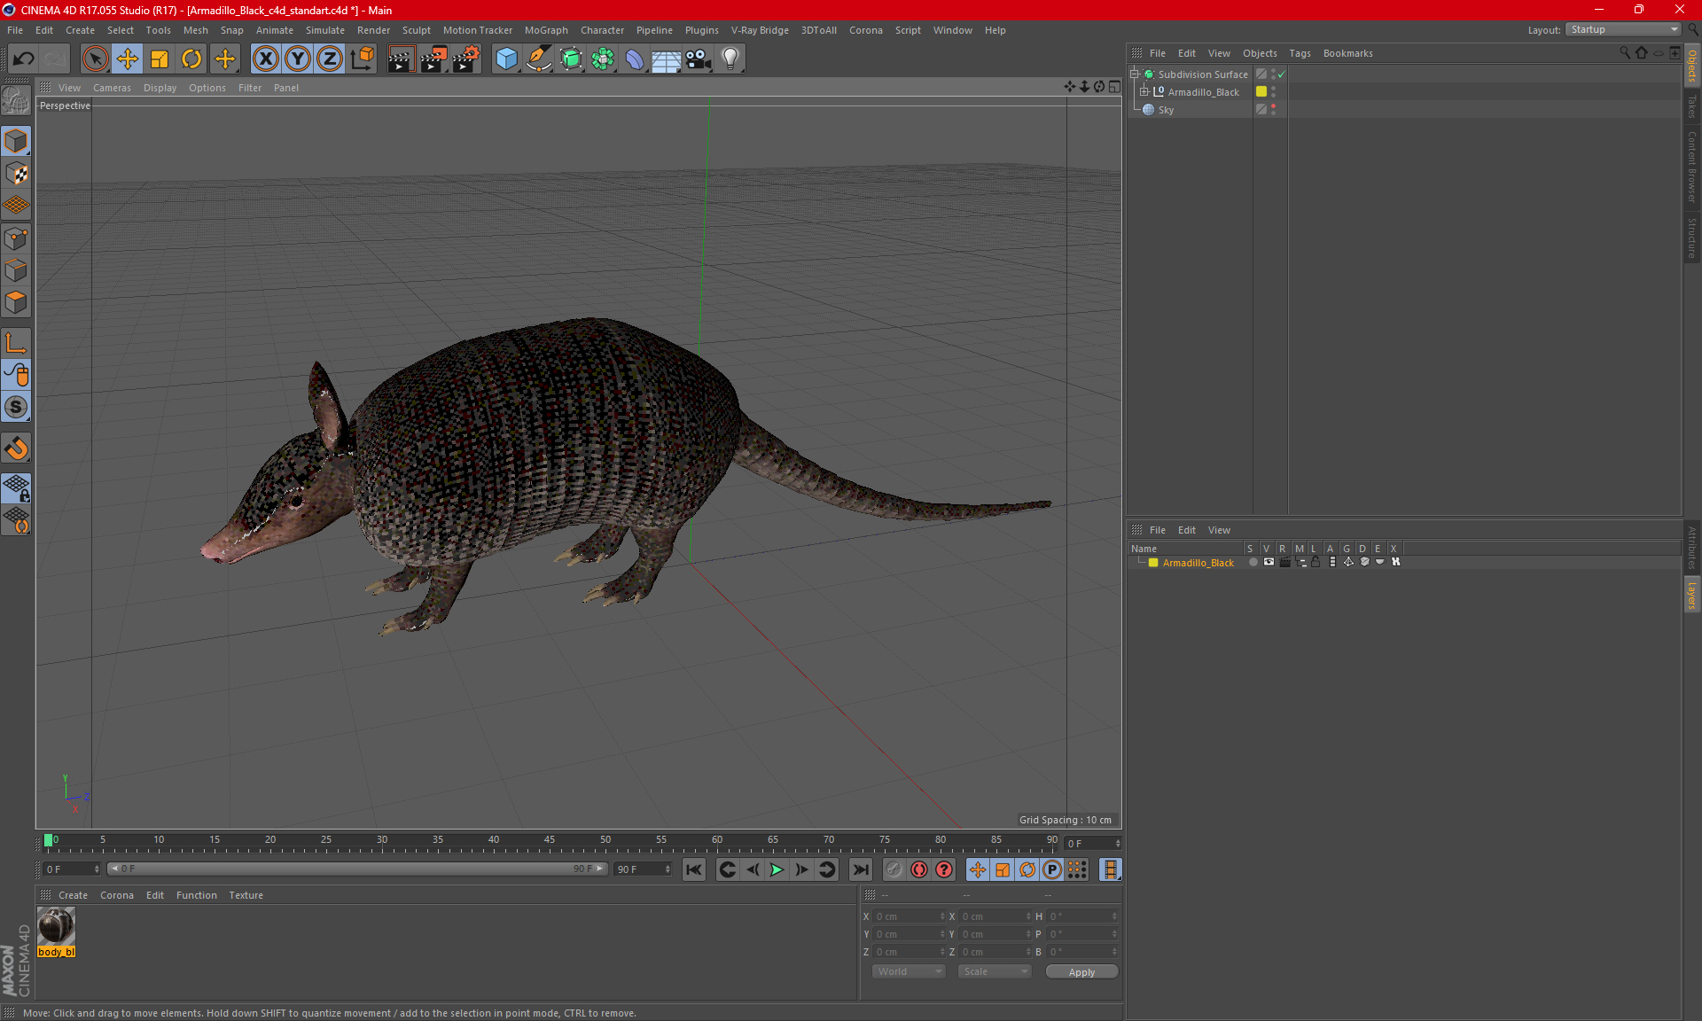Click the Undo arrow icon
1702x1021 pixels.
coord(24,59)
